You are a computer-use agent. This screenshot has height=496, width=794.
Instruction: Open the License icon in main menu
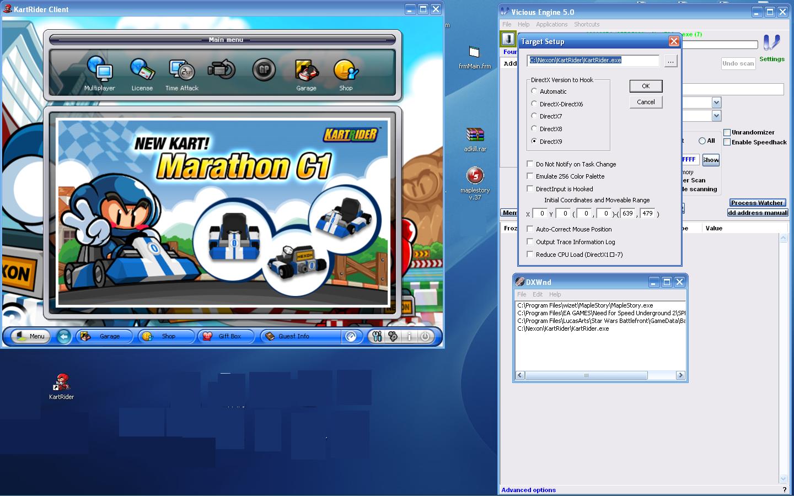pyautogui.click(x=142, y=73)
